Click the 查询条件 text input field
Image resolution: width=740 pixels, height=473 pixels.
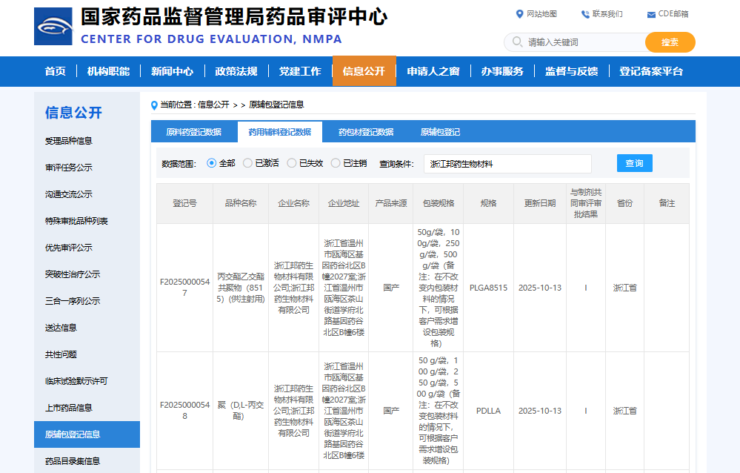(x=507, y=164)
